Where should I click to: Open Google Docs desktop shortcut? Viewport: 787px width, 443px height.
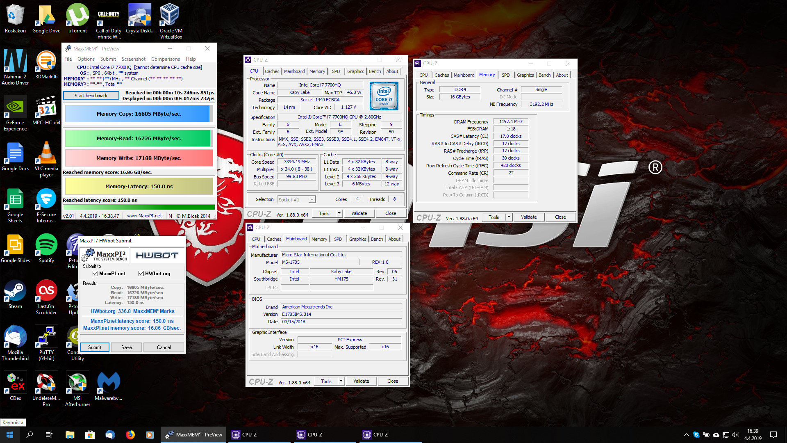(15, 157)
